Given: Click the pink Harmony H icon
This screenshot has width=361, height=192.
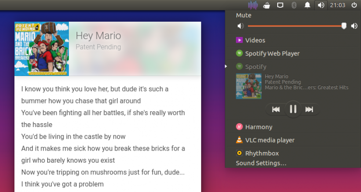Looking at the screenshot, I should (x=239, y=127).
